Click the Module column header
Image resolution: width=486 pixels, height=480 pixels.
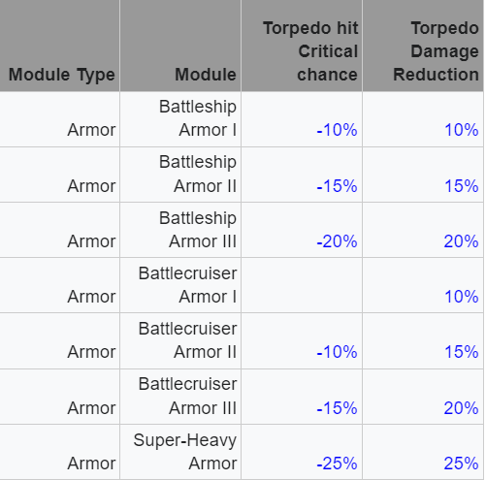pos(180,46)
